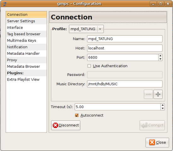
Task: Click the Host field showing localhost
Action: click(125, 48)
